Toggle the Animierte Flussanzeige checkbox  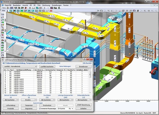point(40,108)
